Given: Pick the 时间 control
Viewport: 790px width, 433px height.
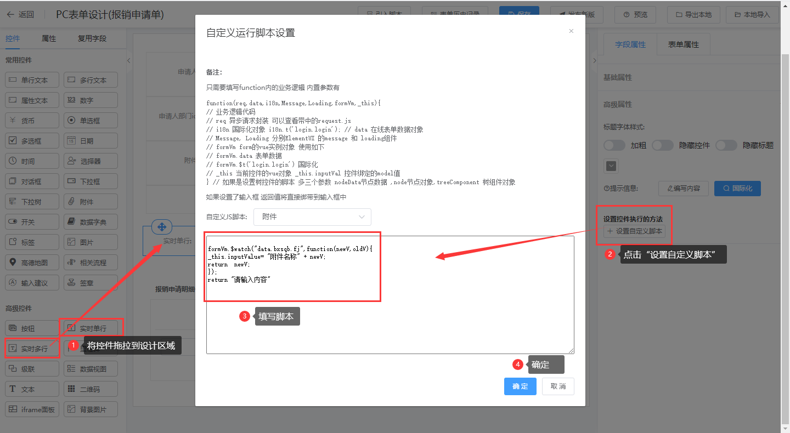Looking at the screenshot, I should (32, 161).
